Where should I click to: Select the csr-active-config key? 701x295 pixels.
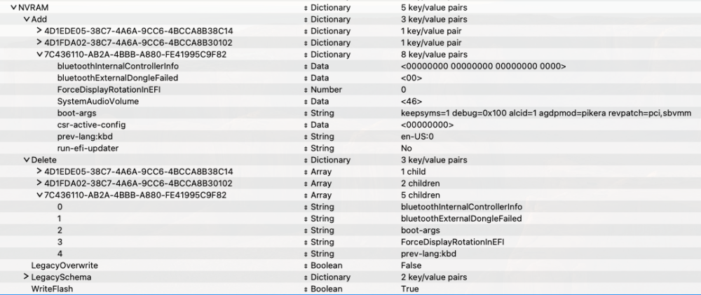coord(91,125)
